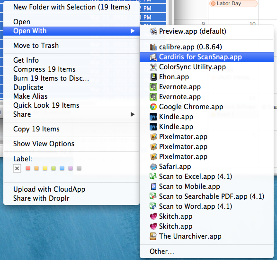Click the Scan to Word.app icon
Screen dimensions: 277x260
click(153, 206)
